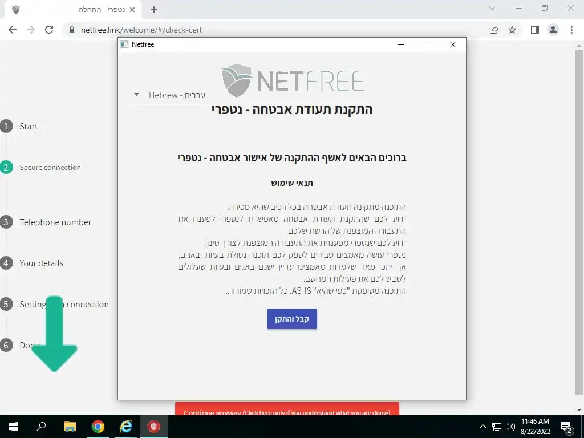584x438 pixels.
Task: Close the Netfree browser tab
Action: [132, 10]
